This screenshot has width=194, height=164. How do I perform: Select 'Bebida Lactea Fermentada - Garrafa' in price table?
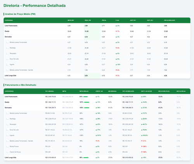tap(97, 70)
